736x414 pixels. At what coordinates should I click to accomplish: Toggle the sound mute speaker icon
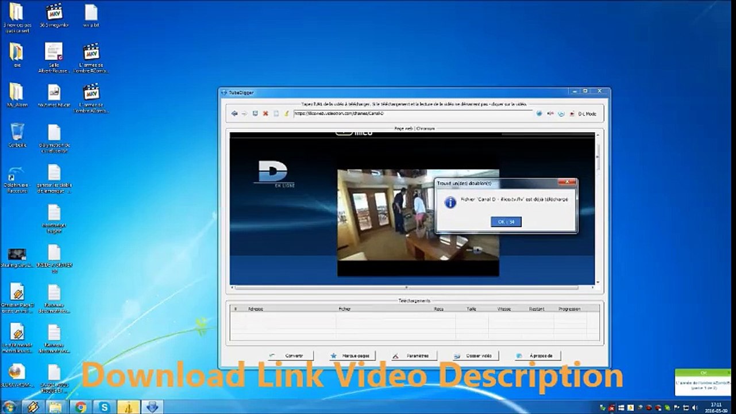pos(550,114)
